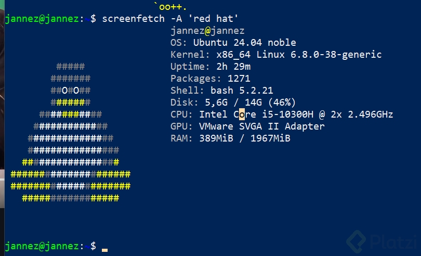
Task: Click the Kernel version line
Action: click(276, 55)
